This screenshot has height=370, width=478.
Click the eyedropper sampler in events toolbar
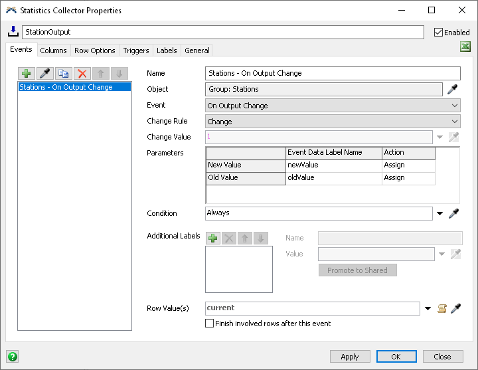tap(45, 73)
